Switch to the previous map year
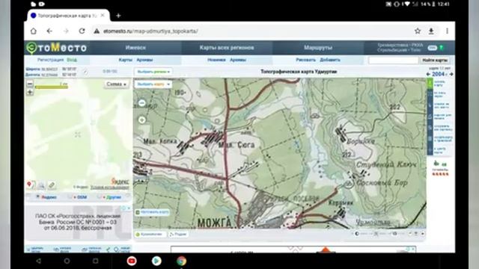479x269 pixels. [x=428, y=74]
